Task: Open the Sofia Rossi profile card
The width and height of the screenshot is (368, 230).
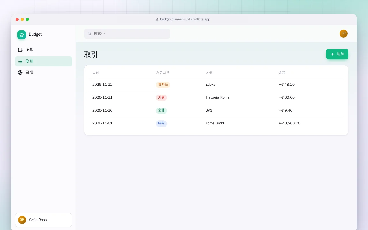Action: pyautogui.click(x=43, y=220)
